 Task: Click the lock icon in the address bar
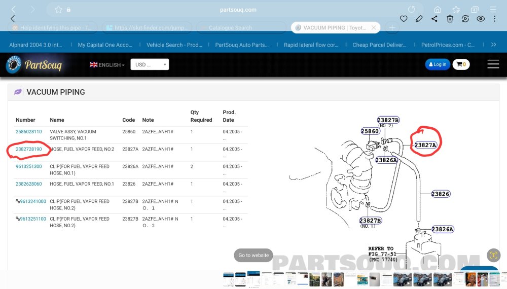68,9
